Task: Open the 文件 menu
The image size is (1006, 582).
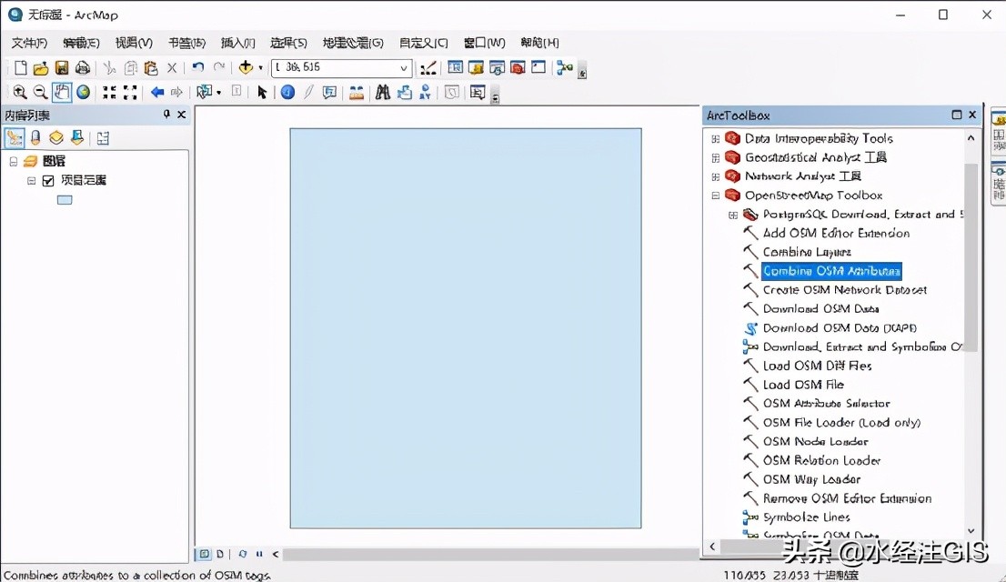Action: (x=29, y=43)
